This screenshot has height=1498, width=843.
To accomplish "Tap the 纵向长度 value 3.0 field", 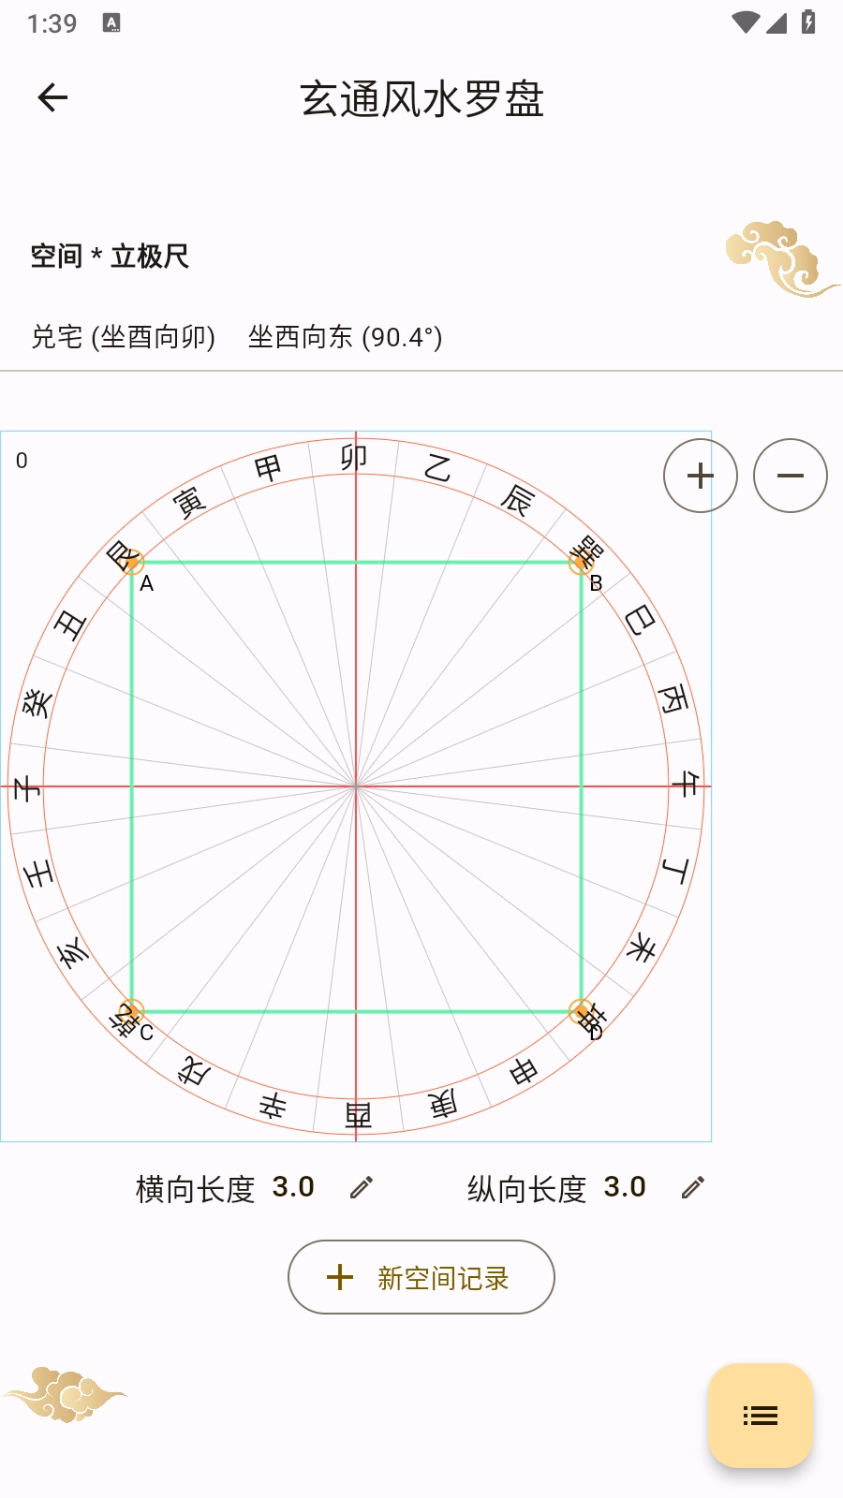I will pos(624,1186).
